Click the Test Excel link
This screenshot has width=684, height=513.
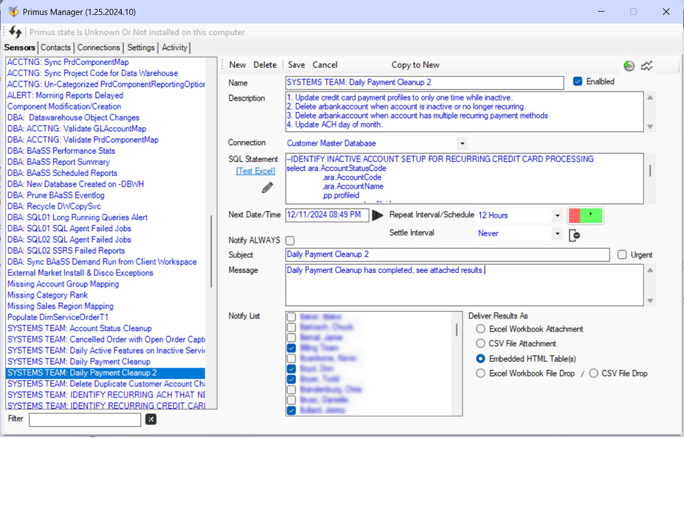point(256,171)
